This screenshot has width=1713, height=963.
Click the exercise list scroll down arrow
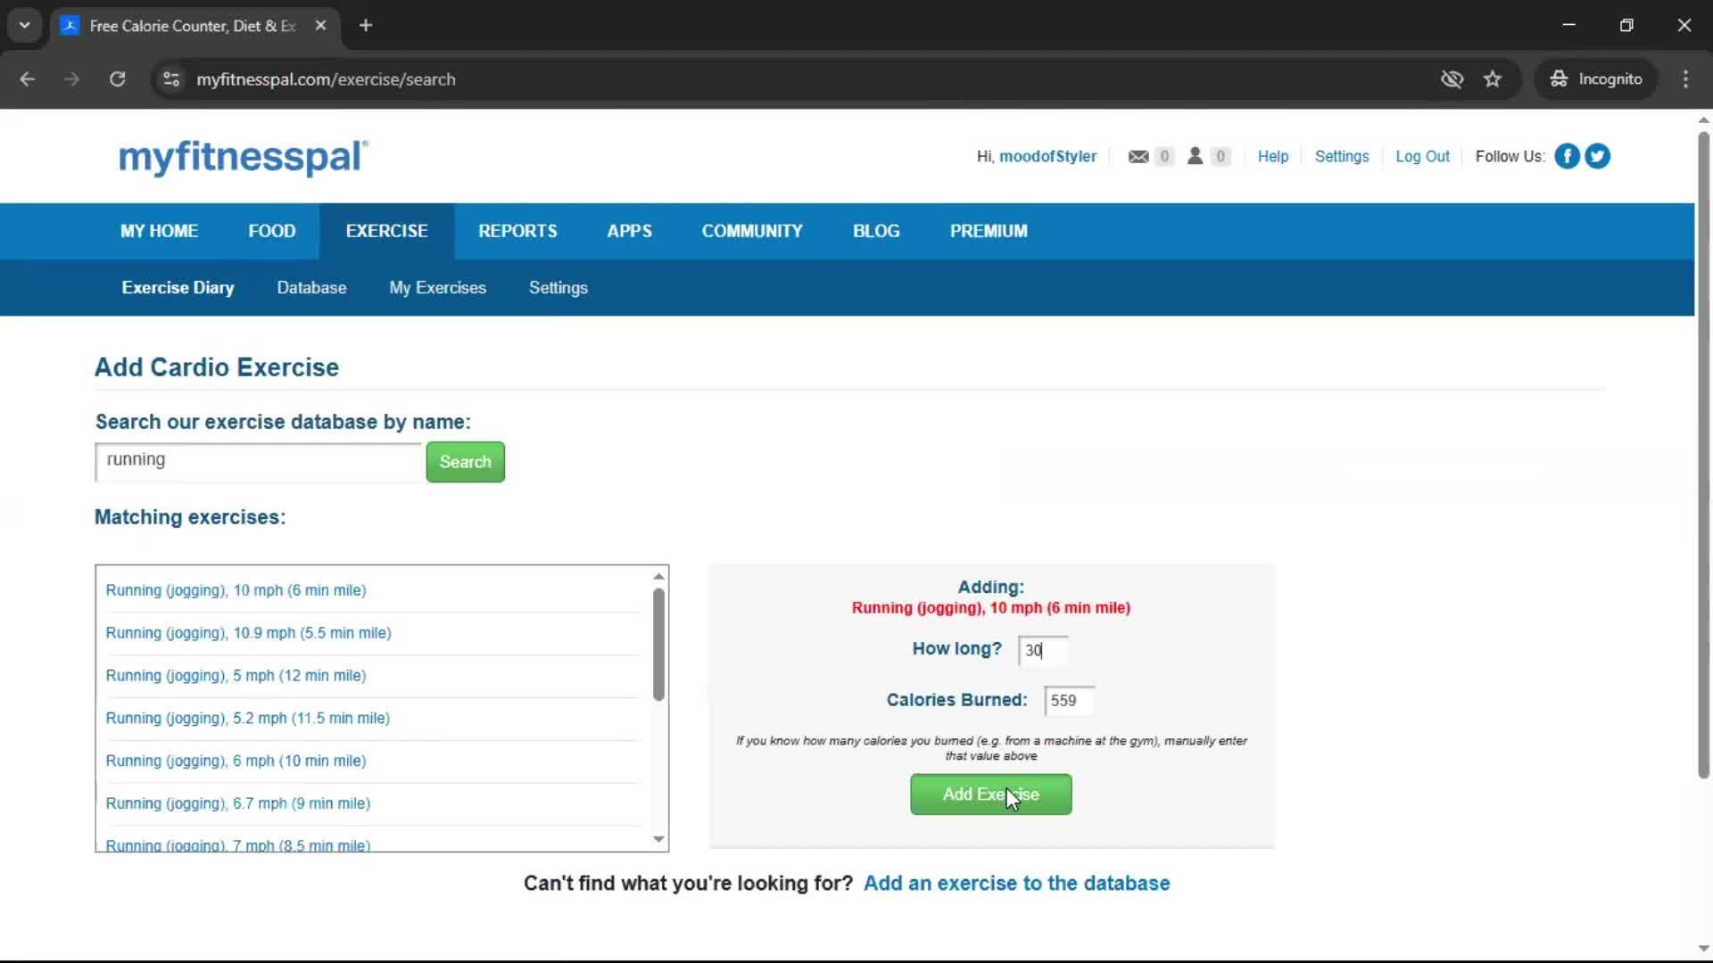pyautogui.click(x=658, y=839)
